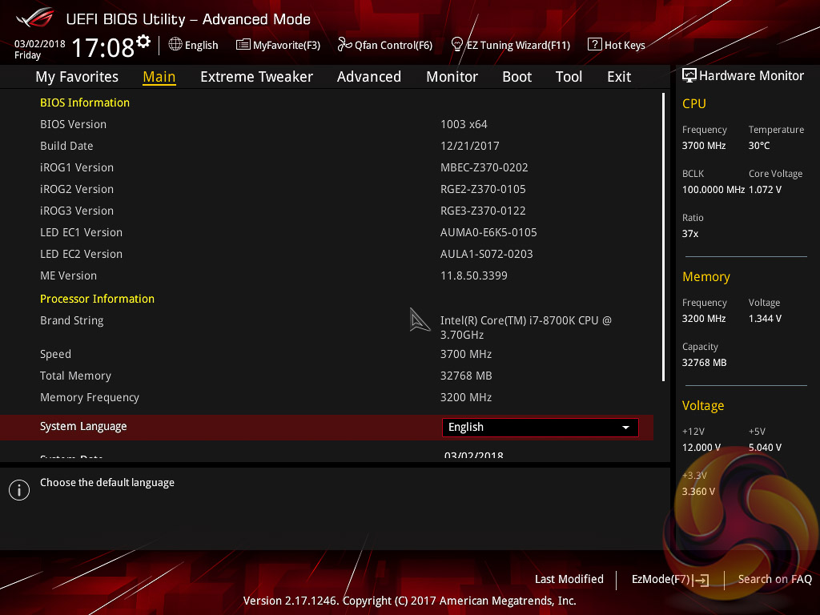The image size is (820, 615).
Task: Open the Extreme Tweaker tab
Action: tap(256, 77)
